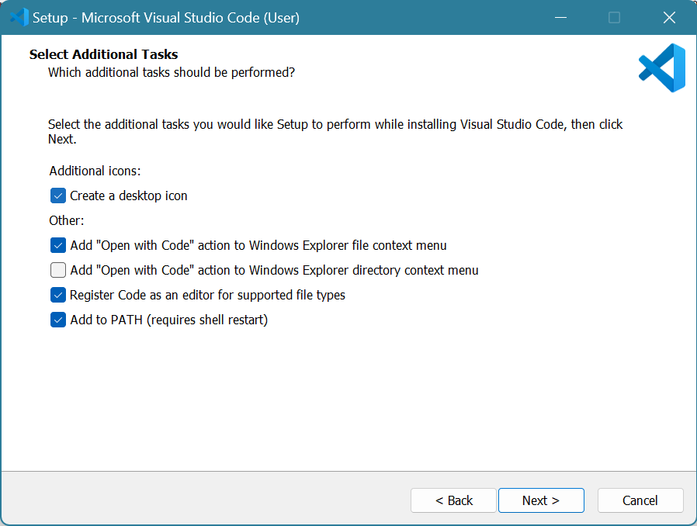
Task: Cancel the Visual Studio Code setup
Action: click(x=640, y=500)
